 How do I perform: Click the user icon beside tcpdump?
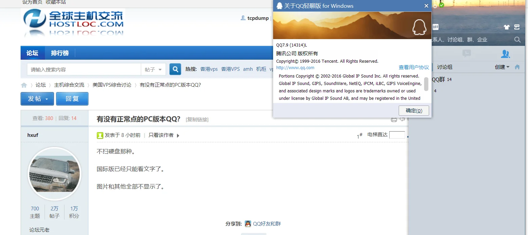pyautogui.click(x=243, y=18)
